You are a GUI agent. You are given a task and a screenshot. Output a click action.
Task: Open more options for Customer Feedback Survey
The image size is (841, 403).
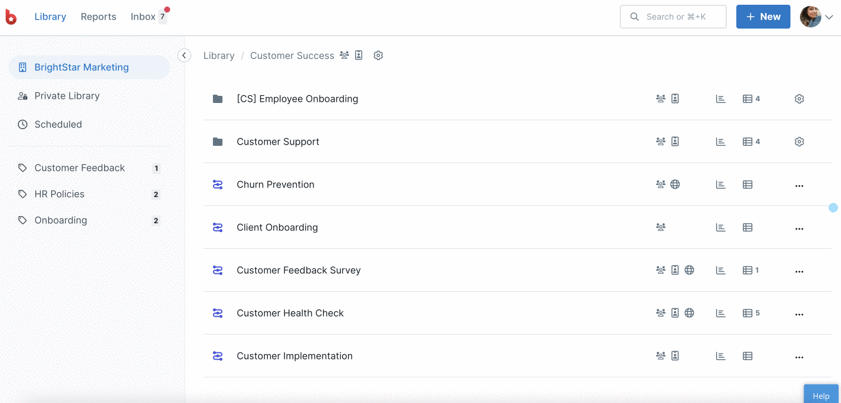click(x=799, y=271)
